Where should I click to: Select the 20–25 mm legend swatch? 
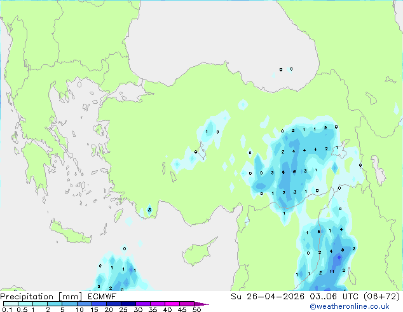[114, 304]
